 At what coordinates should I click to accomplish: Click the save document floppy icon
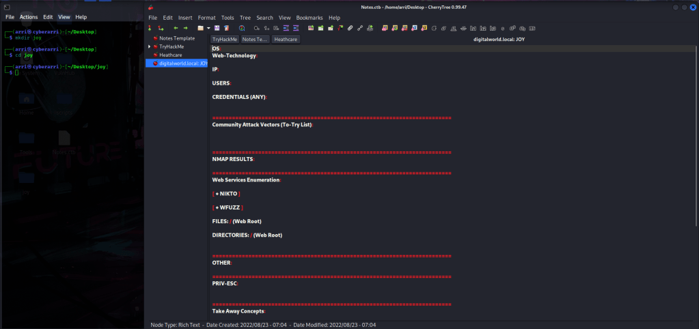click(217, 28)
